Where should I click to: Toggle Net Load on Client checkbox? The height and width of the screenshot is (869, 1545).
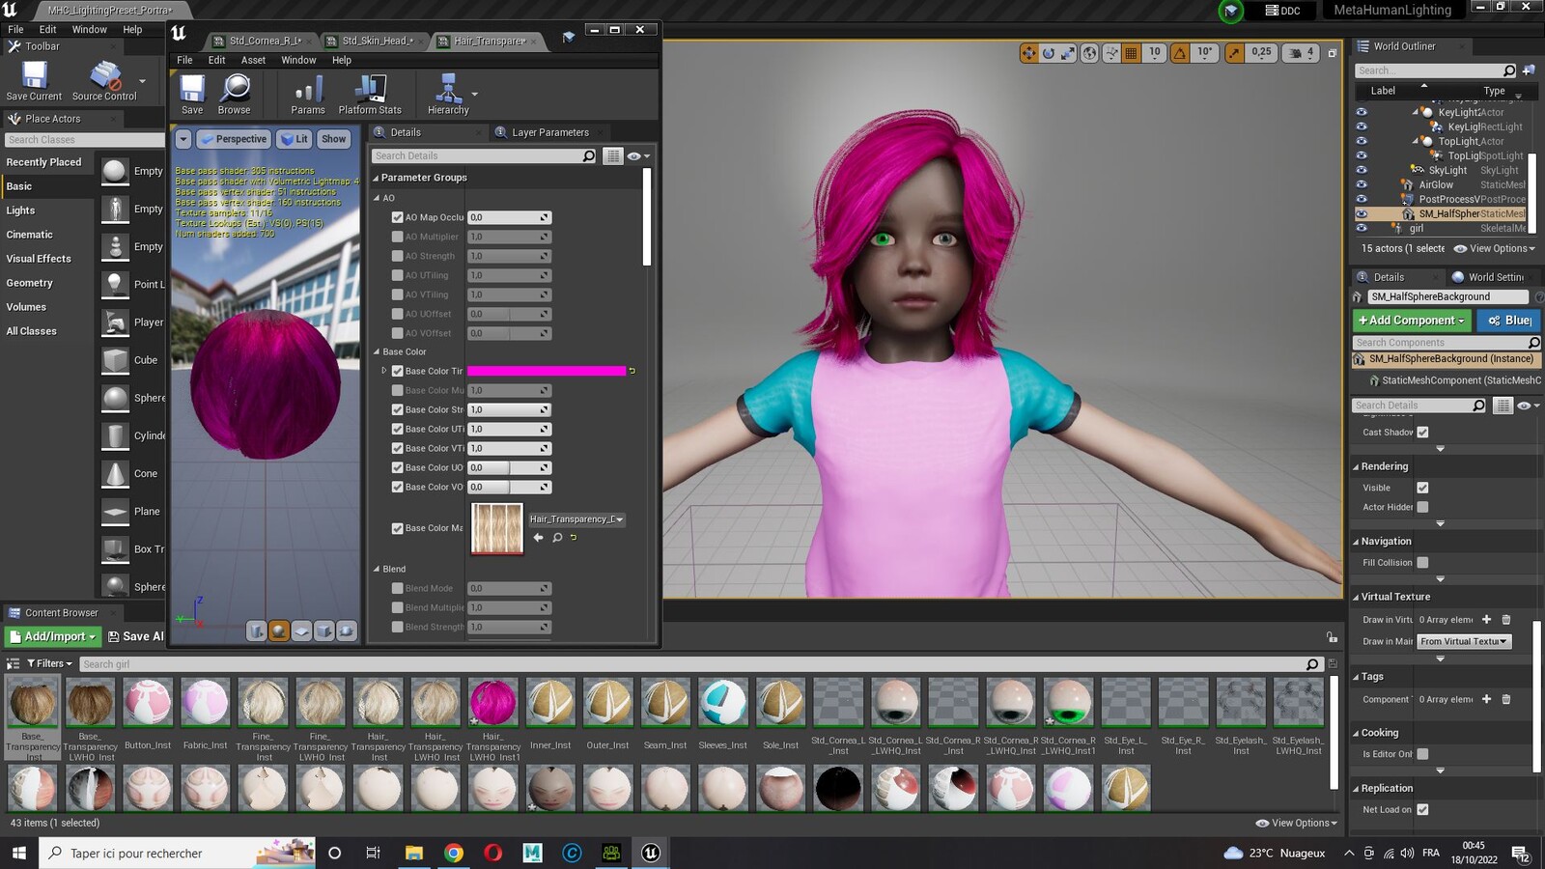tap(1422, 810)
